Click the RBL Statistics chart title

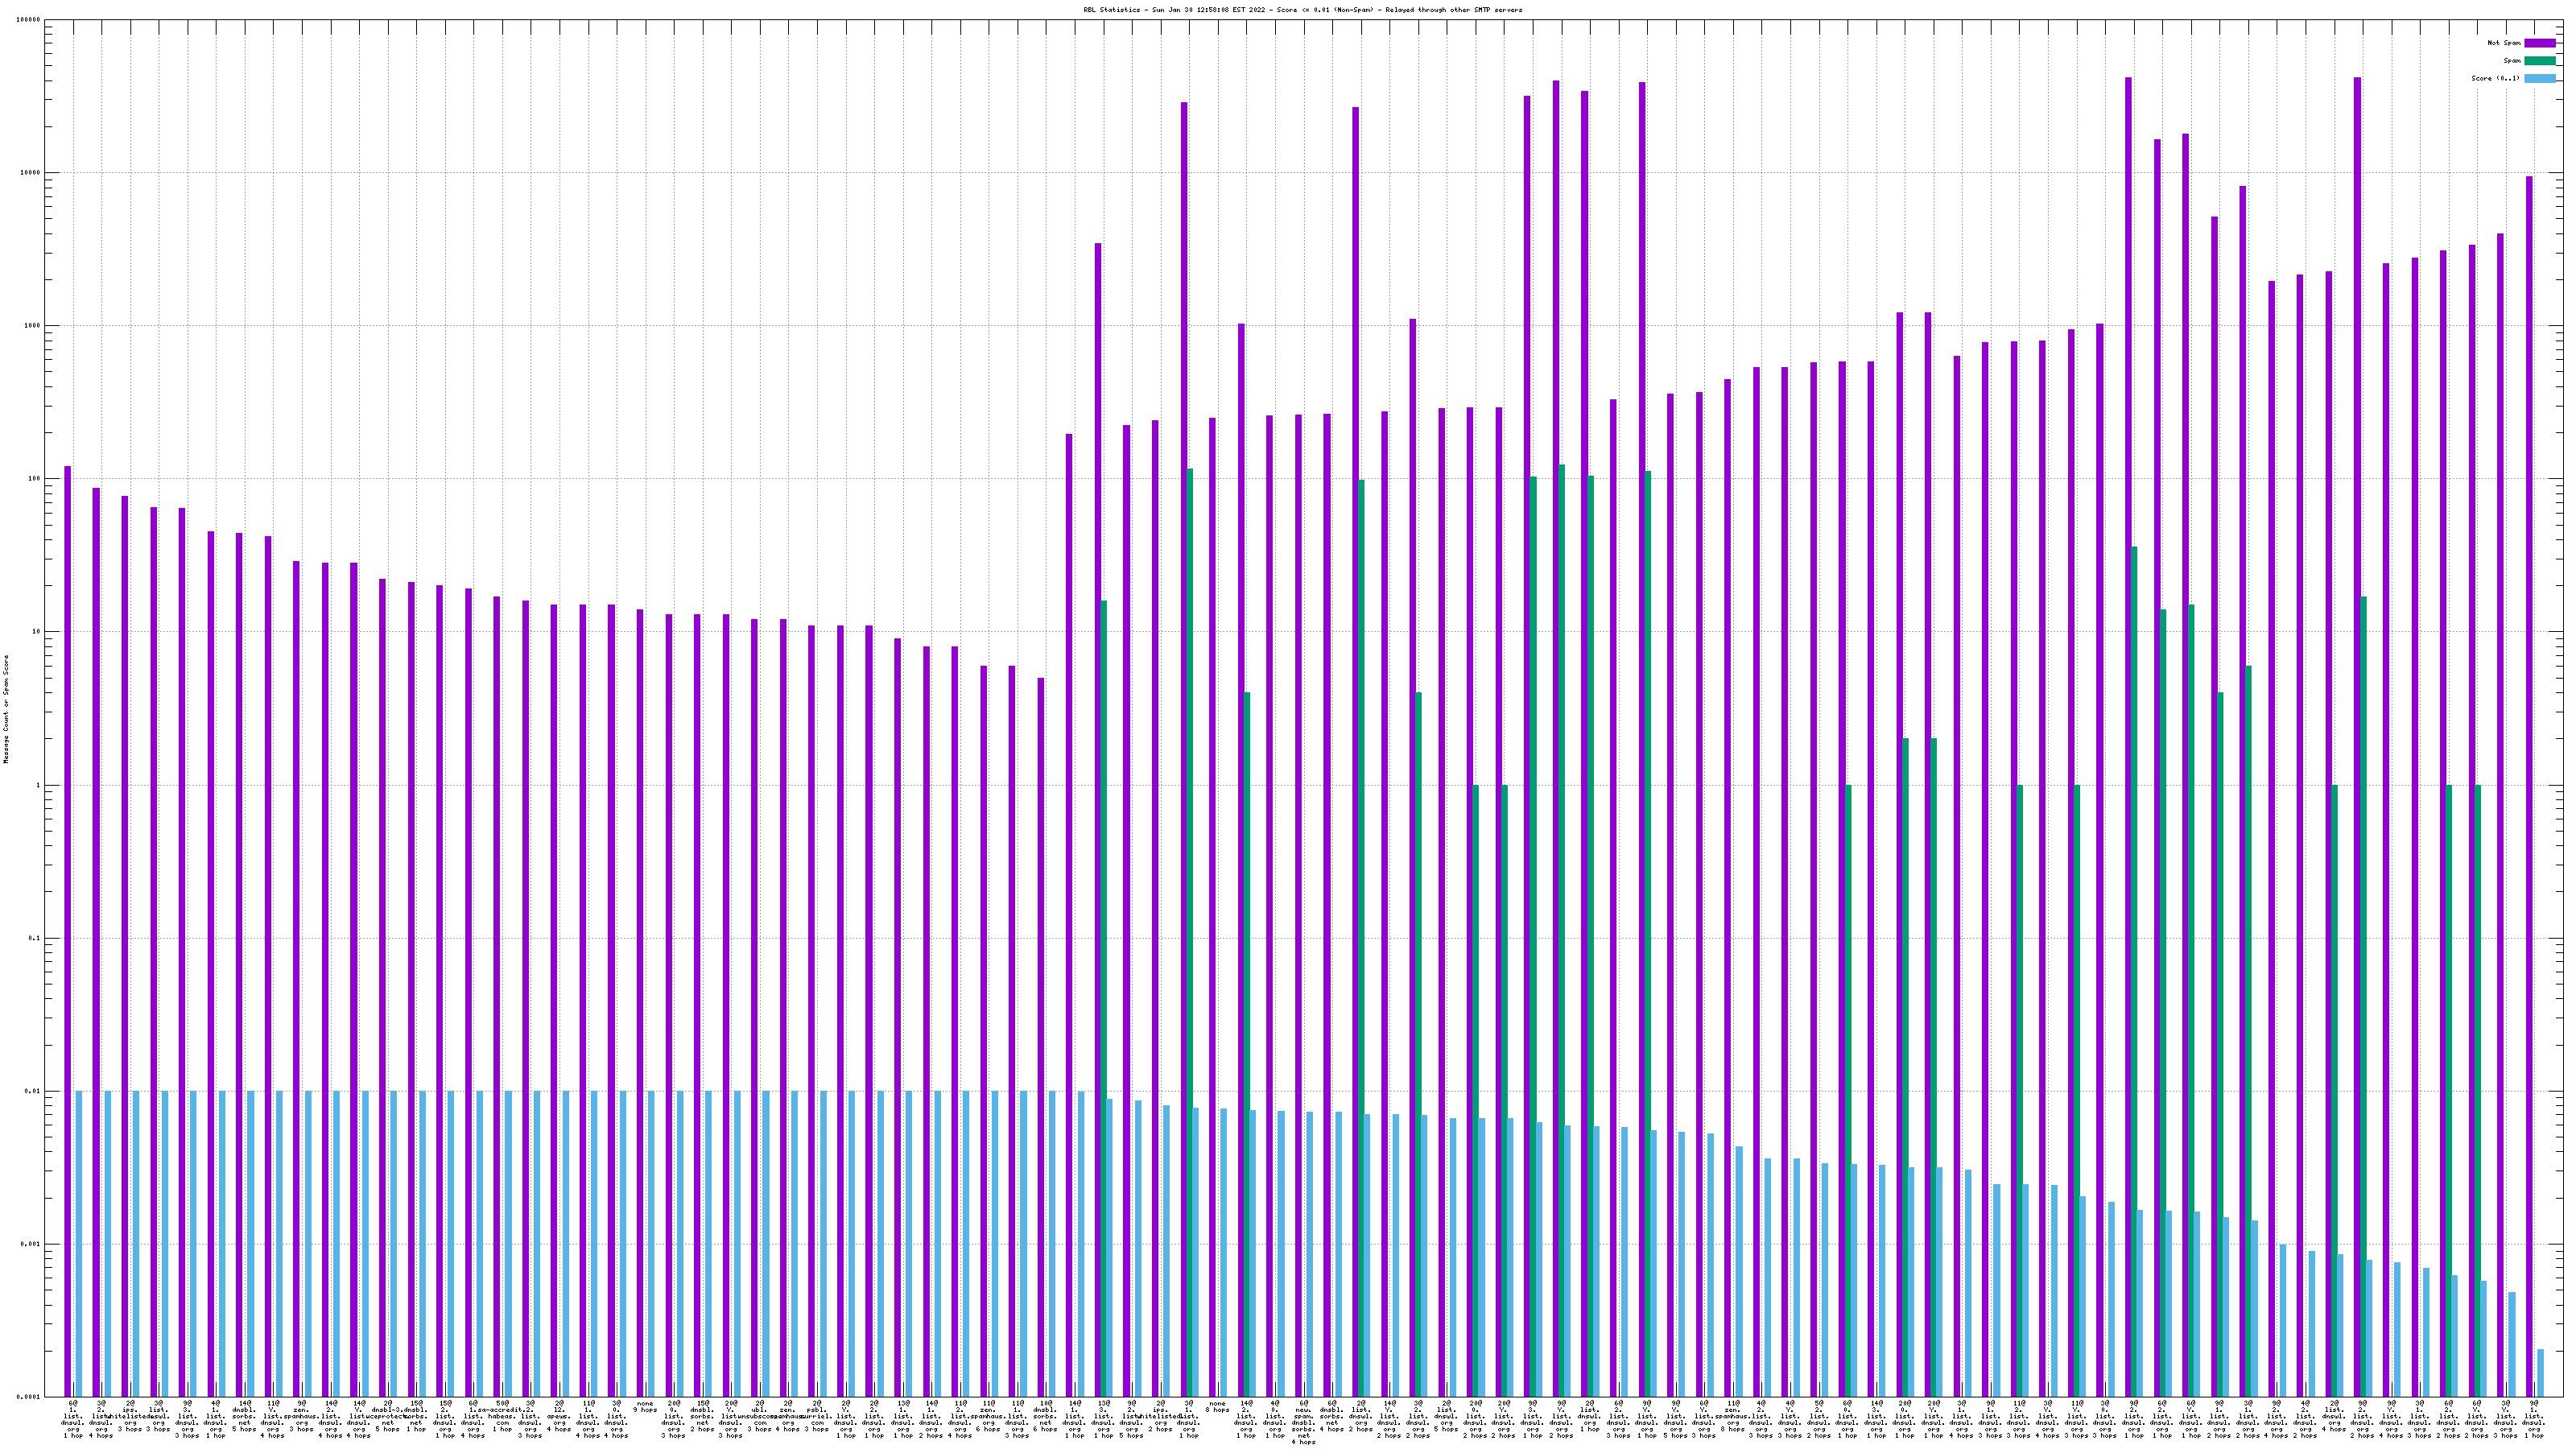[1302, 10]
